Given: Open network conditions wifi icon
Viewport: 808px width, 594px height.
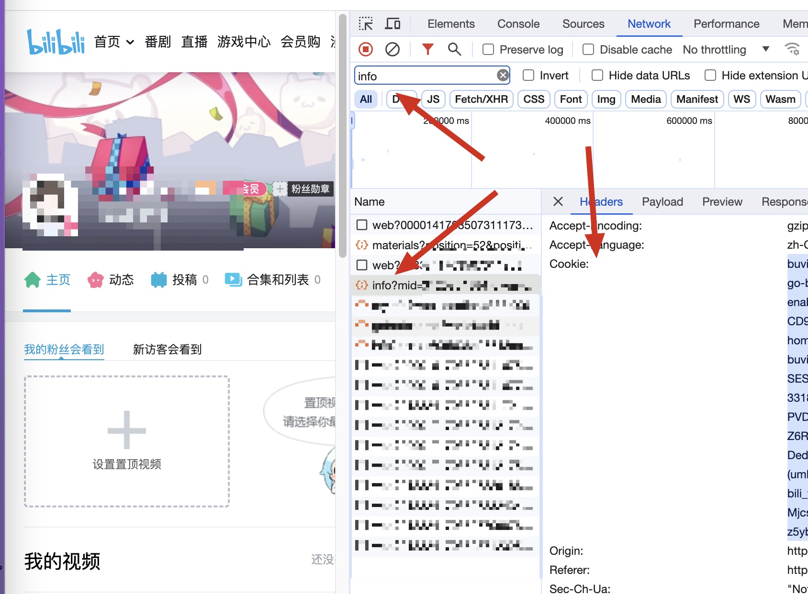Looking at the screenshot, I should point(793,49).
